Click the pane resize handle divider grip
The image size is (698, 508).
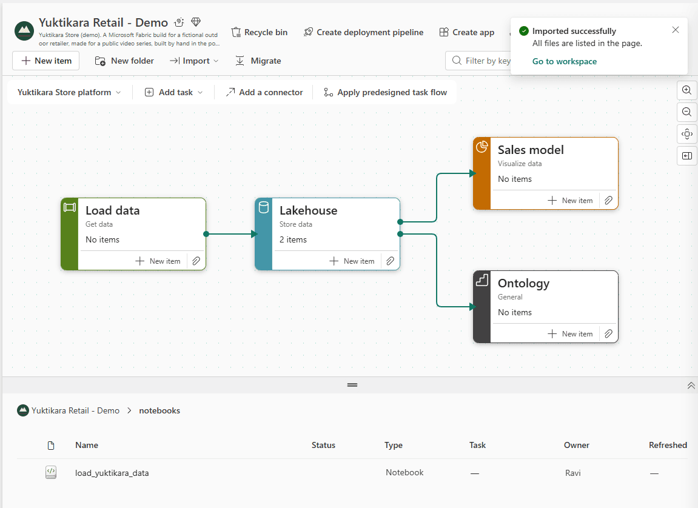(352, 385)
